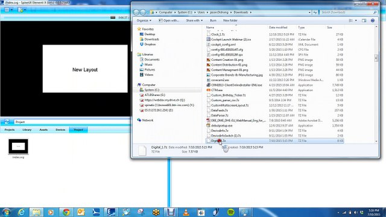Click the Burn button
Viewport: 386px width, 217px height.
coord(213,20)
